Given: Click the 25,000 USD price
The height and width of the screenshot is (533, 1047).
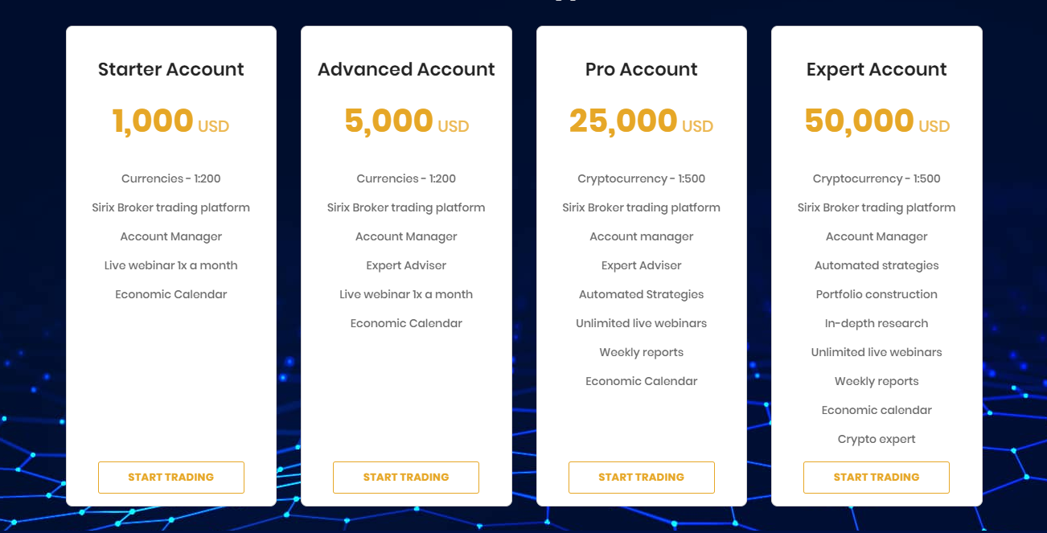Looking at the screenshot, I should pyautogui.click(x=642, y=121).
